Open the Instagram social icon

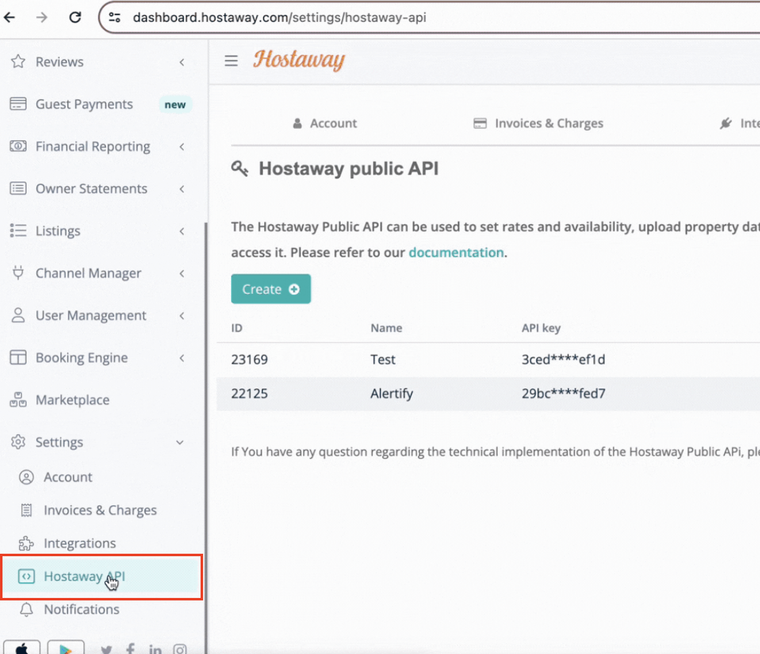[x=180, y=650]
